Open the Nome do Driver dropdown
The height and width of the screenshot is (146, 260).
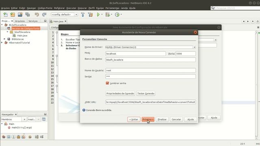[x=194, y=47]
